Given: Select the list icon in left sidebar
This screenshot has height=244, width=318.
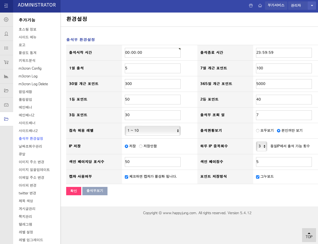Looking at the screenshot, I should click(6, 48).
